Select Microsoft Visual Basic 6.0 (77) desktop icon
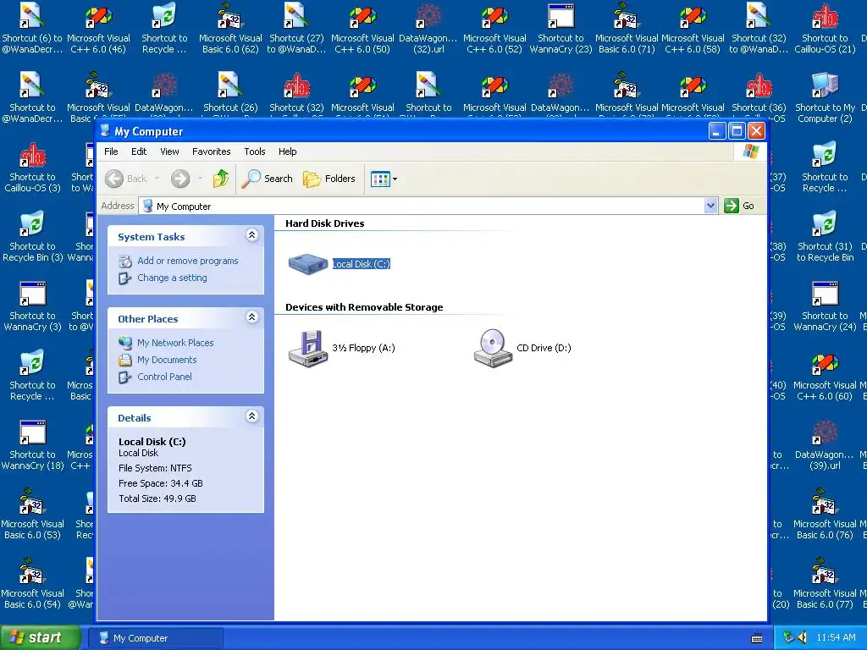Image resolution: width=867 pixels, height=650 pixels. click(x=825, y=584)
